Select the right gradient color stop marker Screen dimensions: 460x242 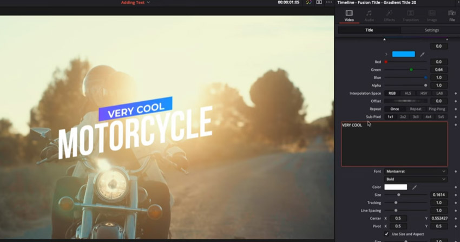coord(447,40)
